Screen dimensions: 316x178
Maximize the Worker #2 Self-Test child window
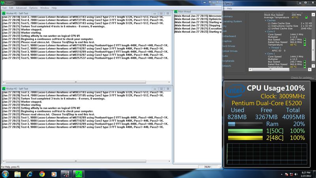[161, 89]
